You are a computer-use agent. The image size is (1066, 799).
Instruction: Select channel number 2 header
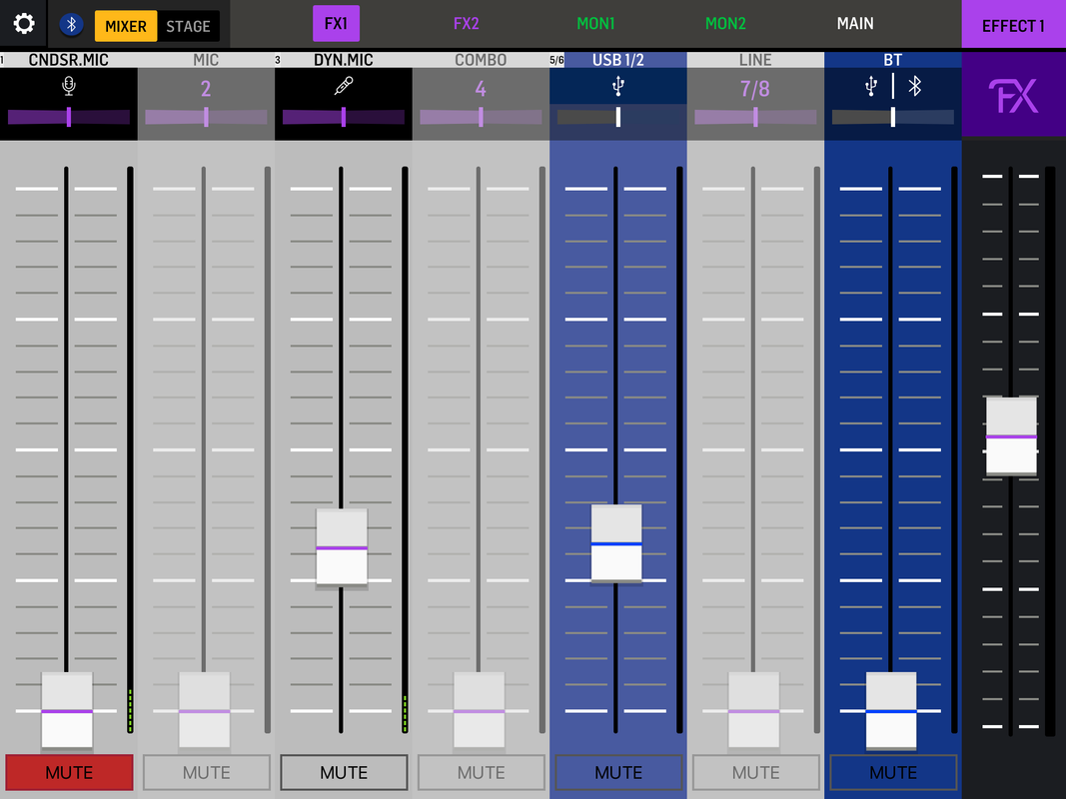[206, 88]
